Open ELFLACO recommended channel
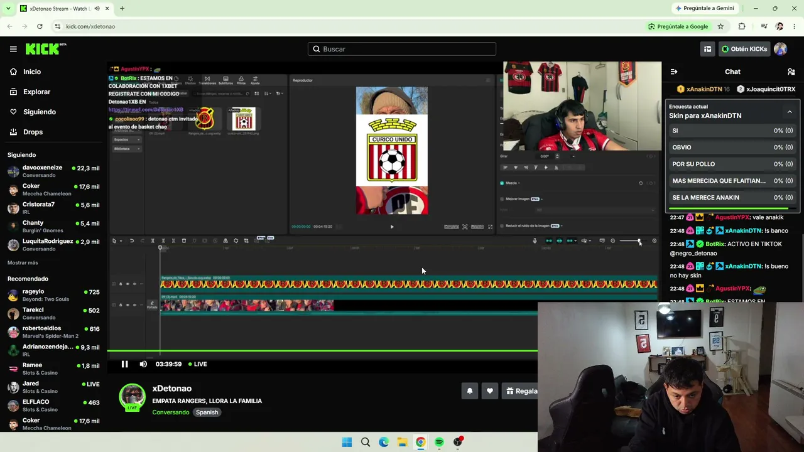The height and width of the screenshot is (452, 804). pyautogui.click(x=53, y=406)
